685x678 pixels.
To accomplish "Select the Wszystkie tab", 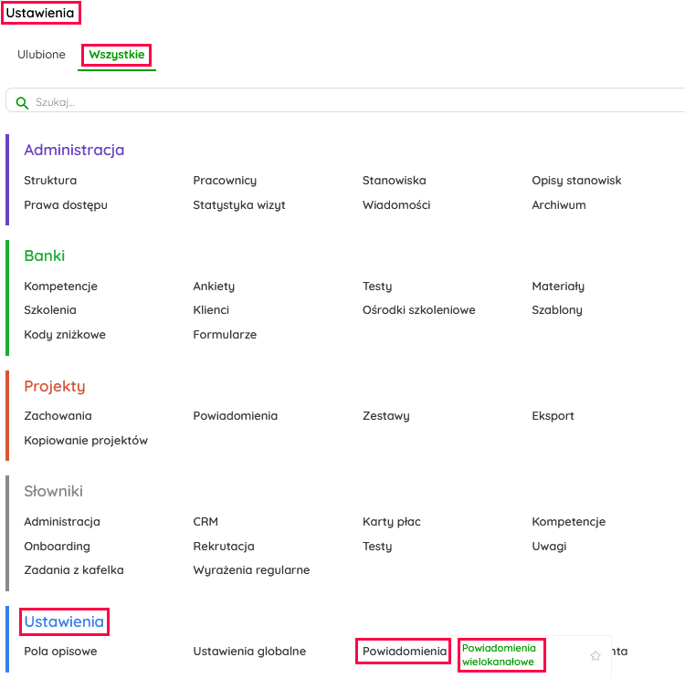I will click(x=116, y=55).
